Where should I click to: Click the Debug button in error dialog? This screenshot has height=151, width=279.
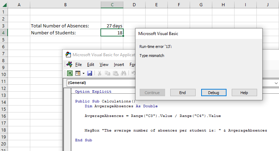coord(214,93)
